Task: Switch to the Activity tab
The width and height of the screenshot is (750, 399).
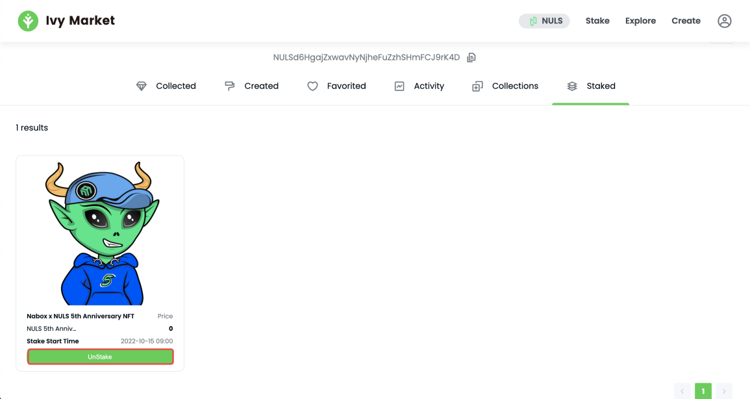Action: pos(419,86)
